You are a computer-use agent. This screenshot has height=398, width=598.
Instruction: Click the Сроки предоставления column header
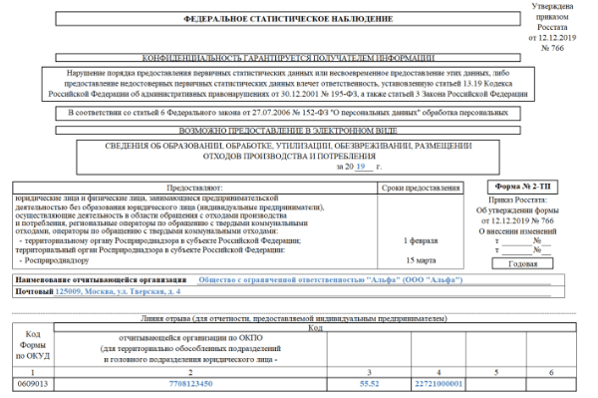click(x=421, y=188)
